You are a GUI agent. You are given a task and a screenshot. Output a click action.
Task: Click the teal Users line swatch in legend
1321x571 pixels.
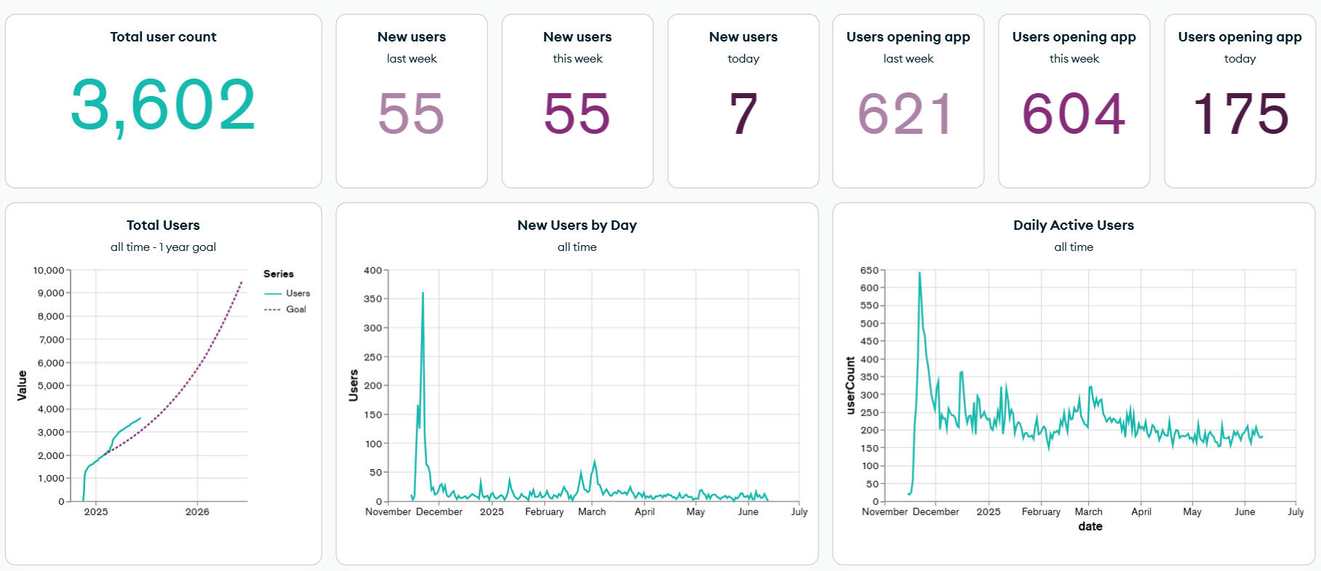[x=273, y=293]
